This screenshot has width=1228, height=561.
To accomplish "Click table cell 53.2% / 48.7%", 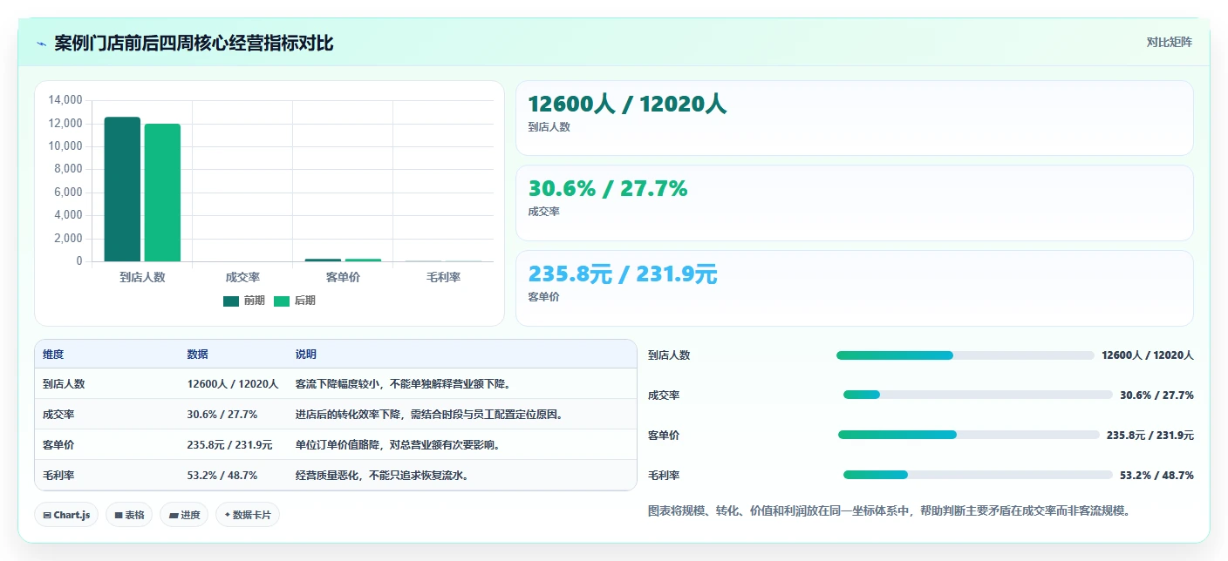I will 222,475.
